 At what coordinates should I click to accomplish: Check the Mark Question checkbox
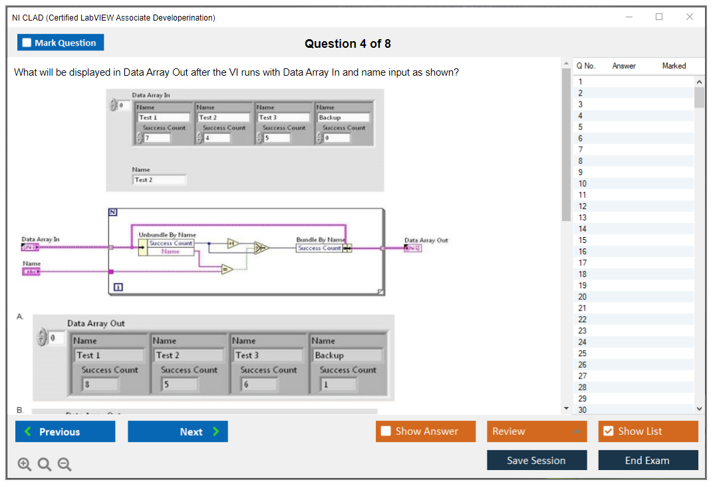coord(27,42)
